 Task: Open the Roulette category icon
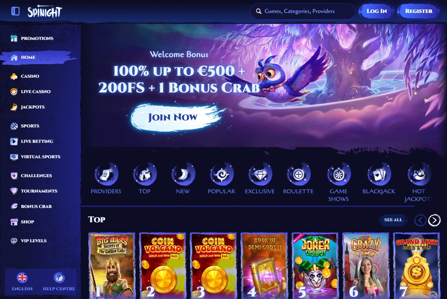coord(298,174)
